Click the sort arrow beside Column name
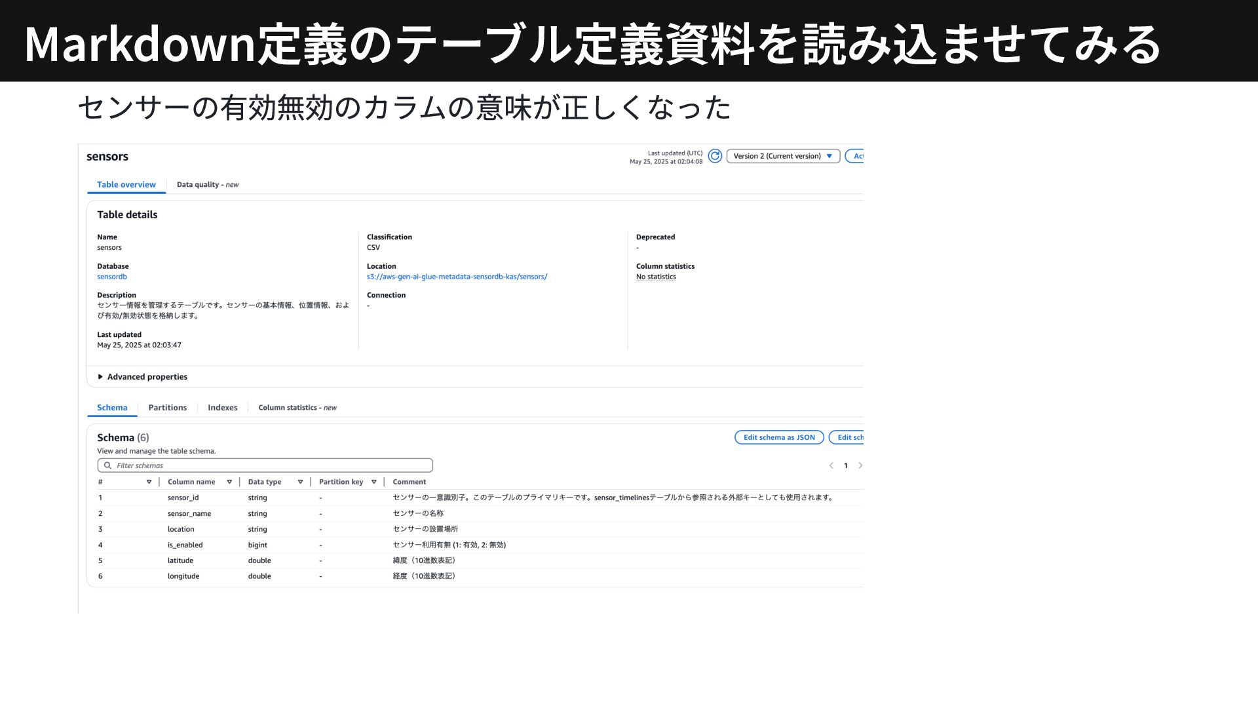 [229, 482]
